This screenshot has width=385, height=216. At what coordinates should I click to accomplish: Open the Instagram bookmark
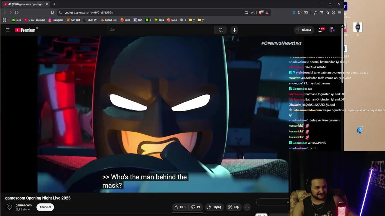[56, 20]
